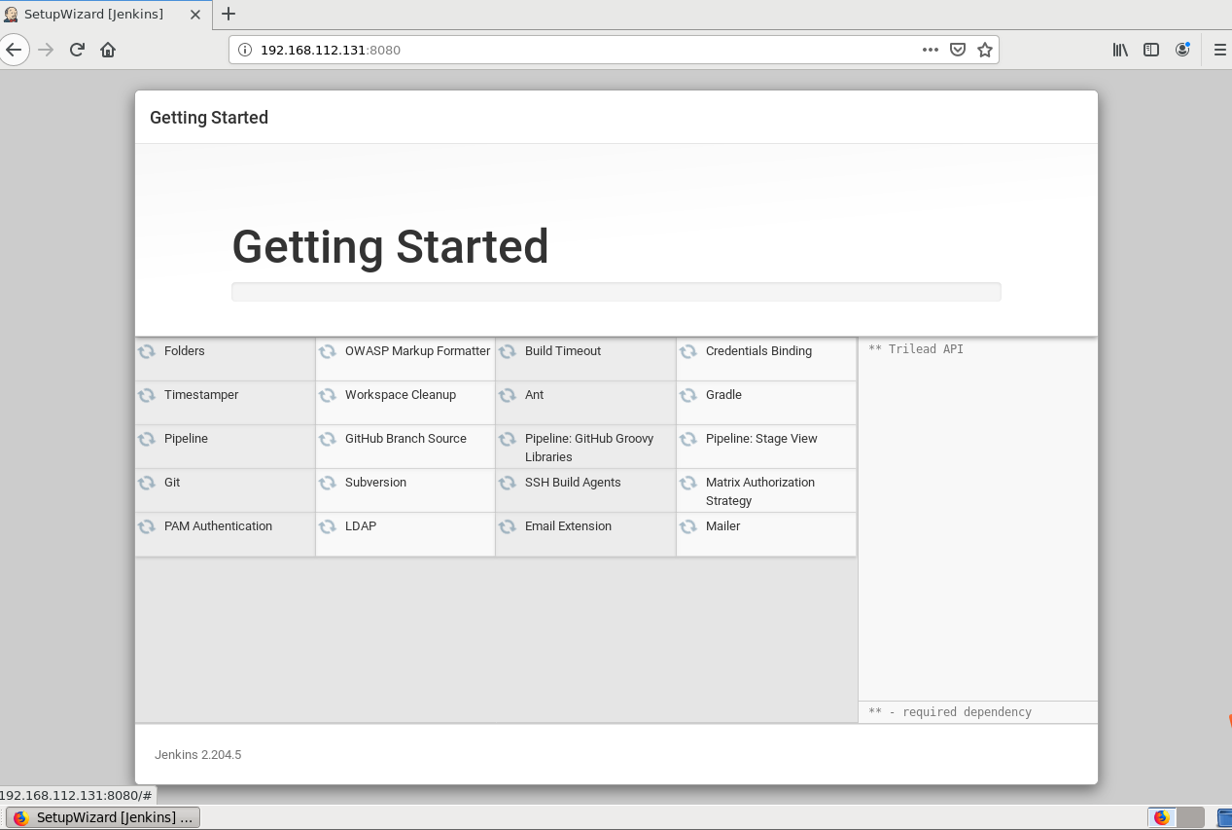Click the pending icon beside Credentials Binding
Screen dimensions: 1232x830
point(688,351)
